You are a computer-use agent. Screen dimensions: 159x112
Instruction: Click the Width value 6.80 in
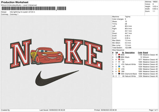tap(155, 9)
